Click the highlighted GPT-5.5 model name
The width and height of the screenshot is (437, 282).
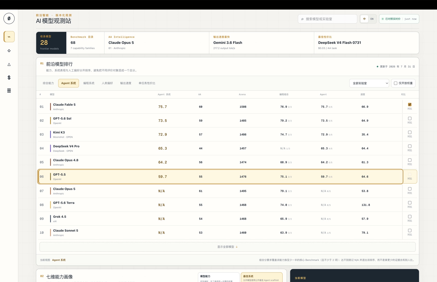coord(59,174)
